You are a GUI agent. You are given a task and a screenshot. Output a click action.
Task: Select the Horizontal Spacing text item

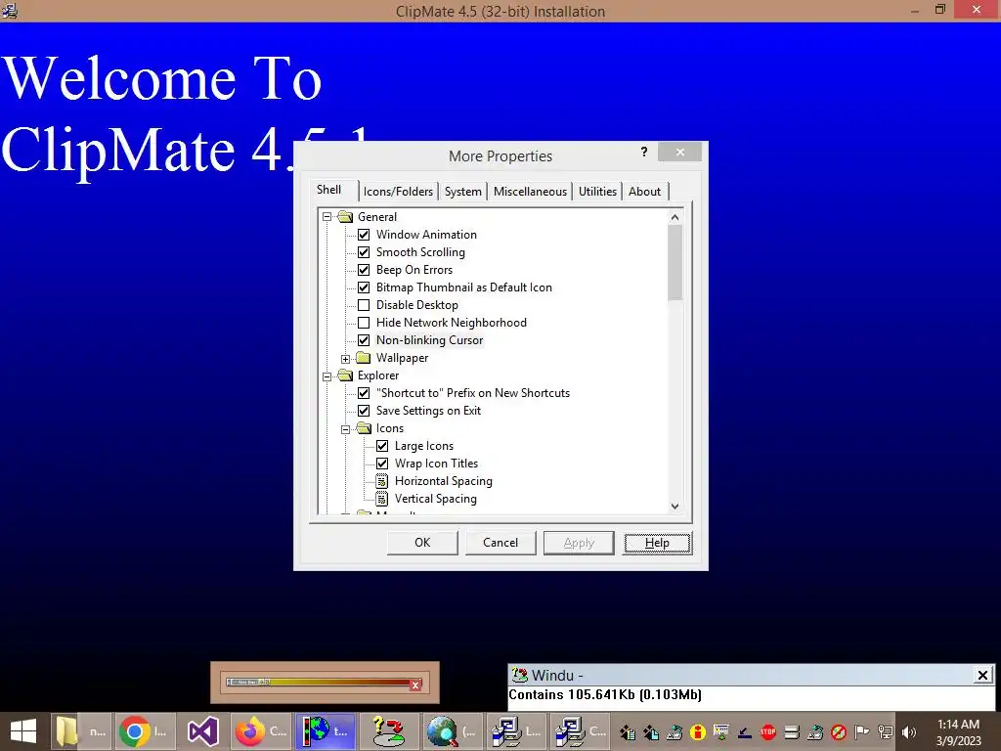(444, 481)
